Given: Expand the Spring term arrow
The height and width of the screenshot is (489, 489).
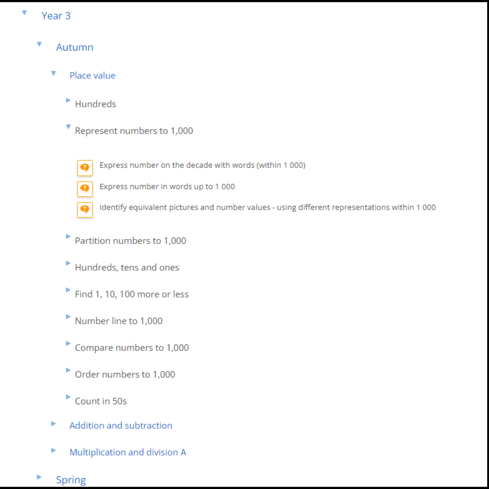Looking at the screenshot, I should pyautogui.click(x=39, y=477).
